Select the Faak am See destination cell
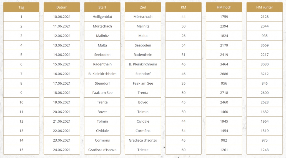Viewport: 286px width, 158px height. pyautogui.click(x=143, y=83)
